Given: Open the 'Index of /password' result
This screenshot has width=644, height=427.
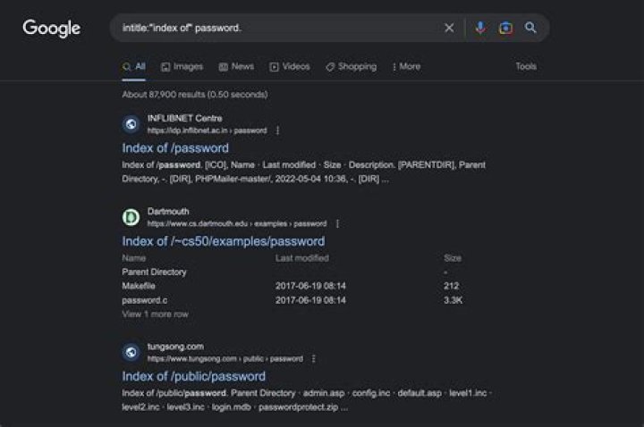Looking at the screenshot, I should coord(175,148).
